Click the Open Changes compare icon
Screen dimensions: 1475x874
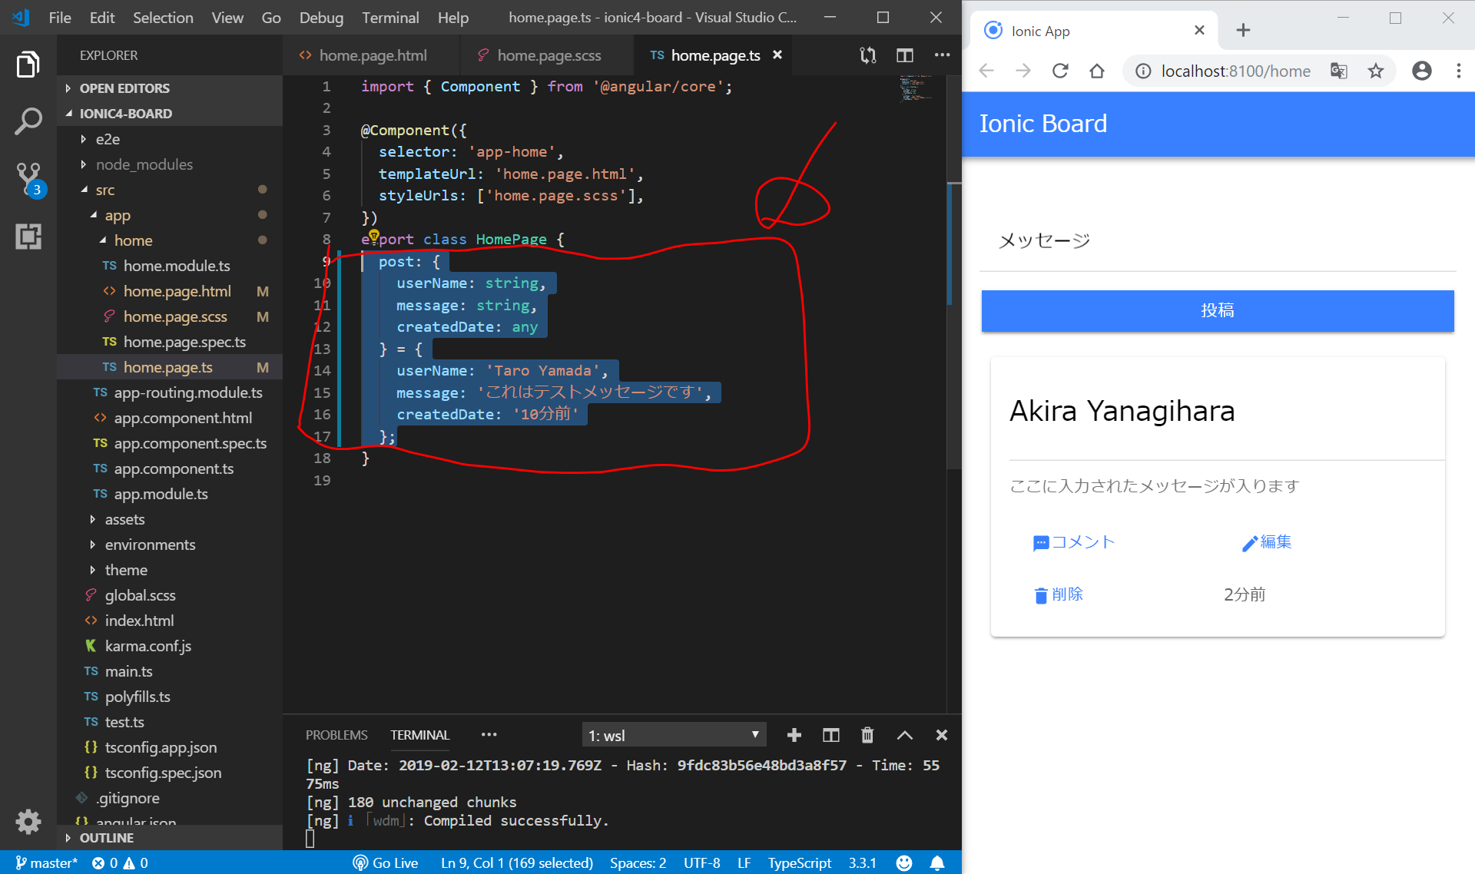tap(868, 55)
